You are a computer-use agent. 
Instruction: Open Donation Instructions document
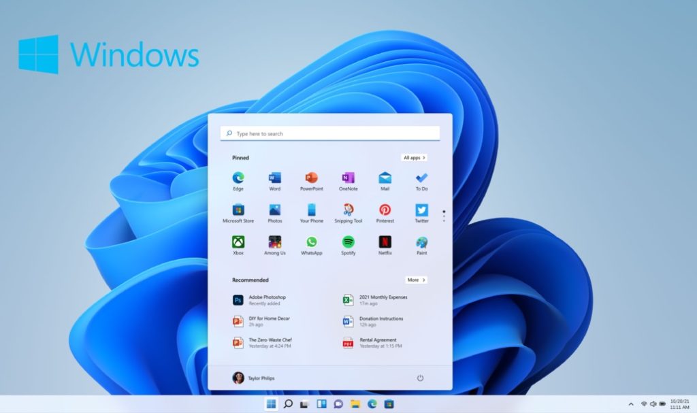[373, 321]
